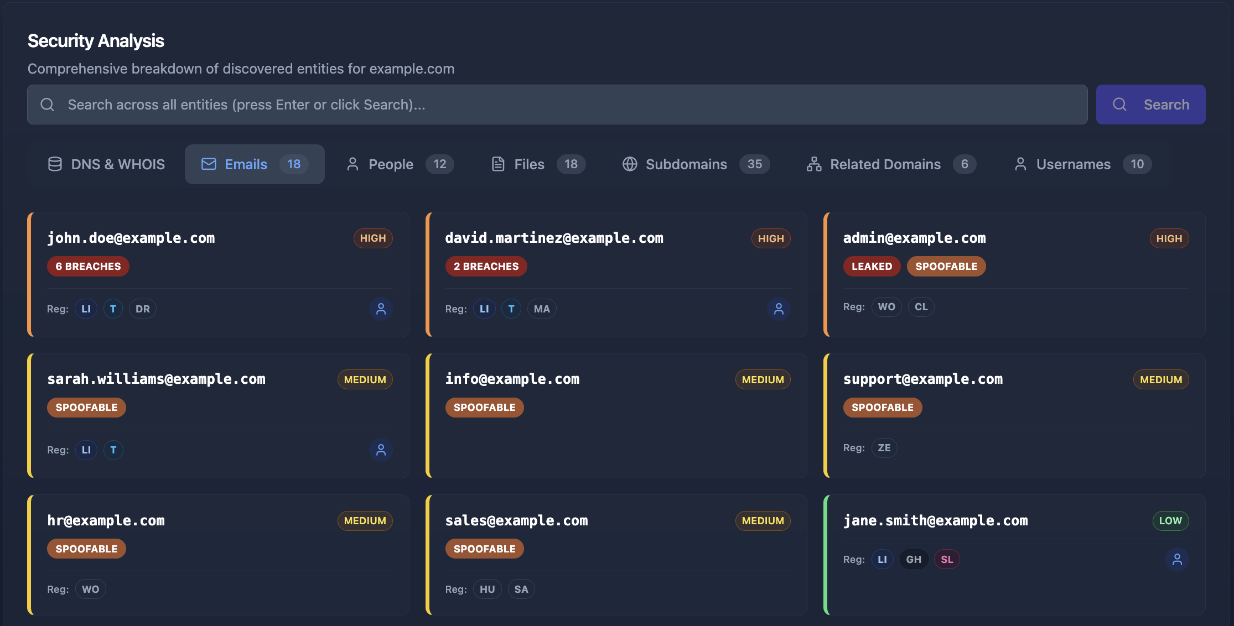
Task: Open the profile icon on david.martinez's card
Action: pos(779,309)
